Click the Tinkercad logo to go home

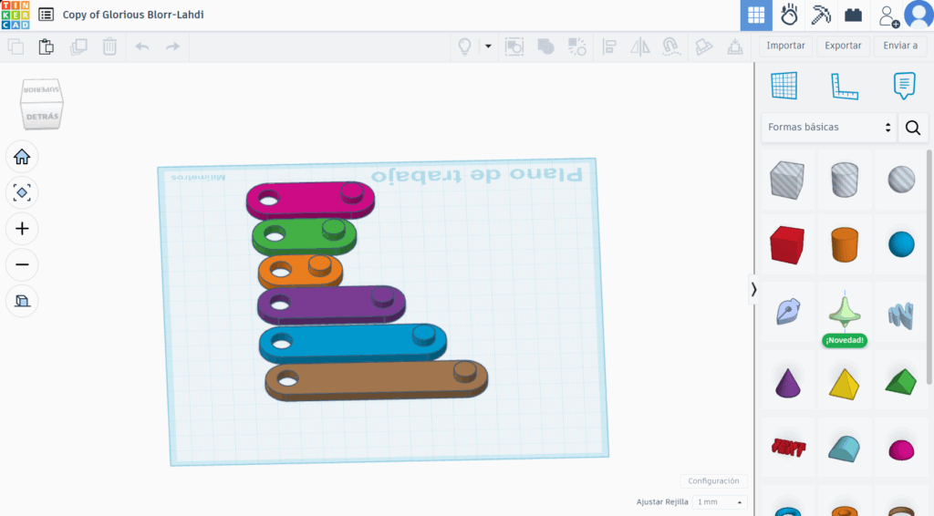[x=16, y=15]
